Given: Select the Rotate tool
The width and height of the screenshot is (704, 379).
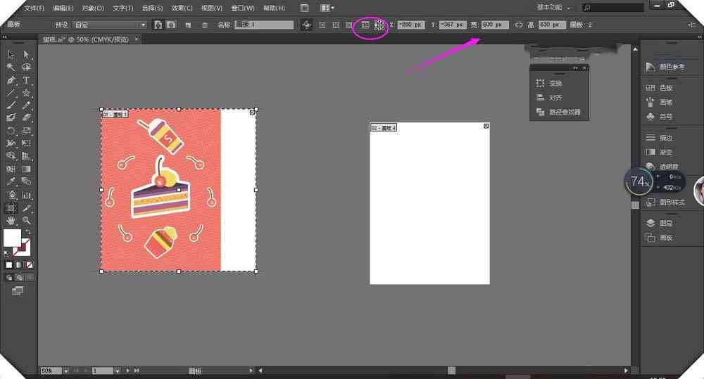Looking at the screenshot, I should tap(11, 131).
